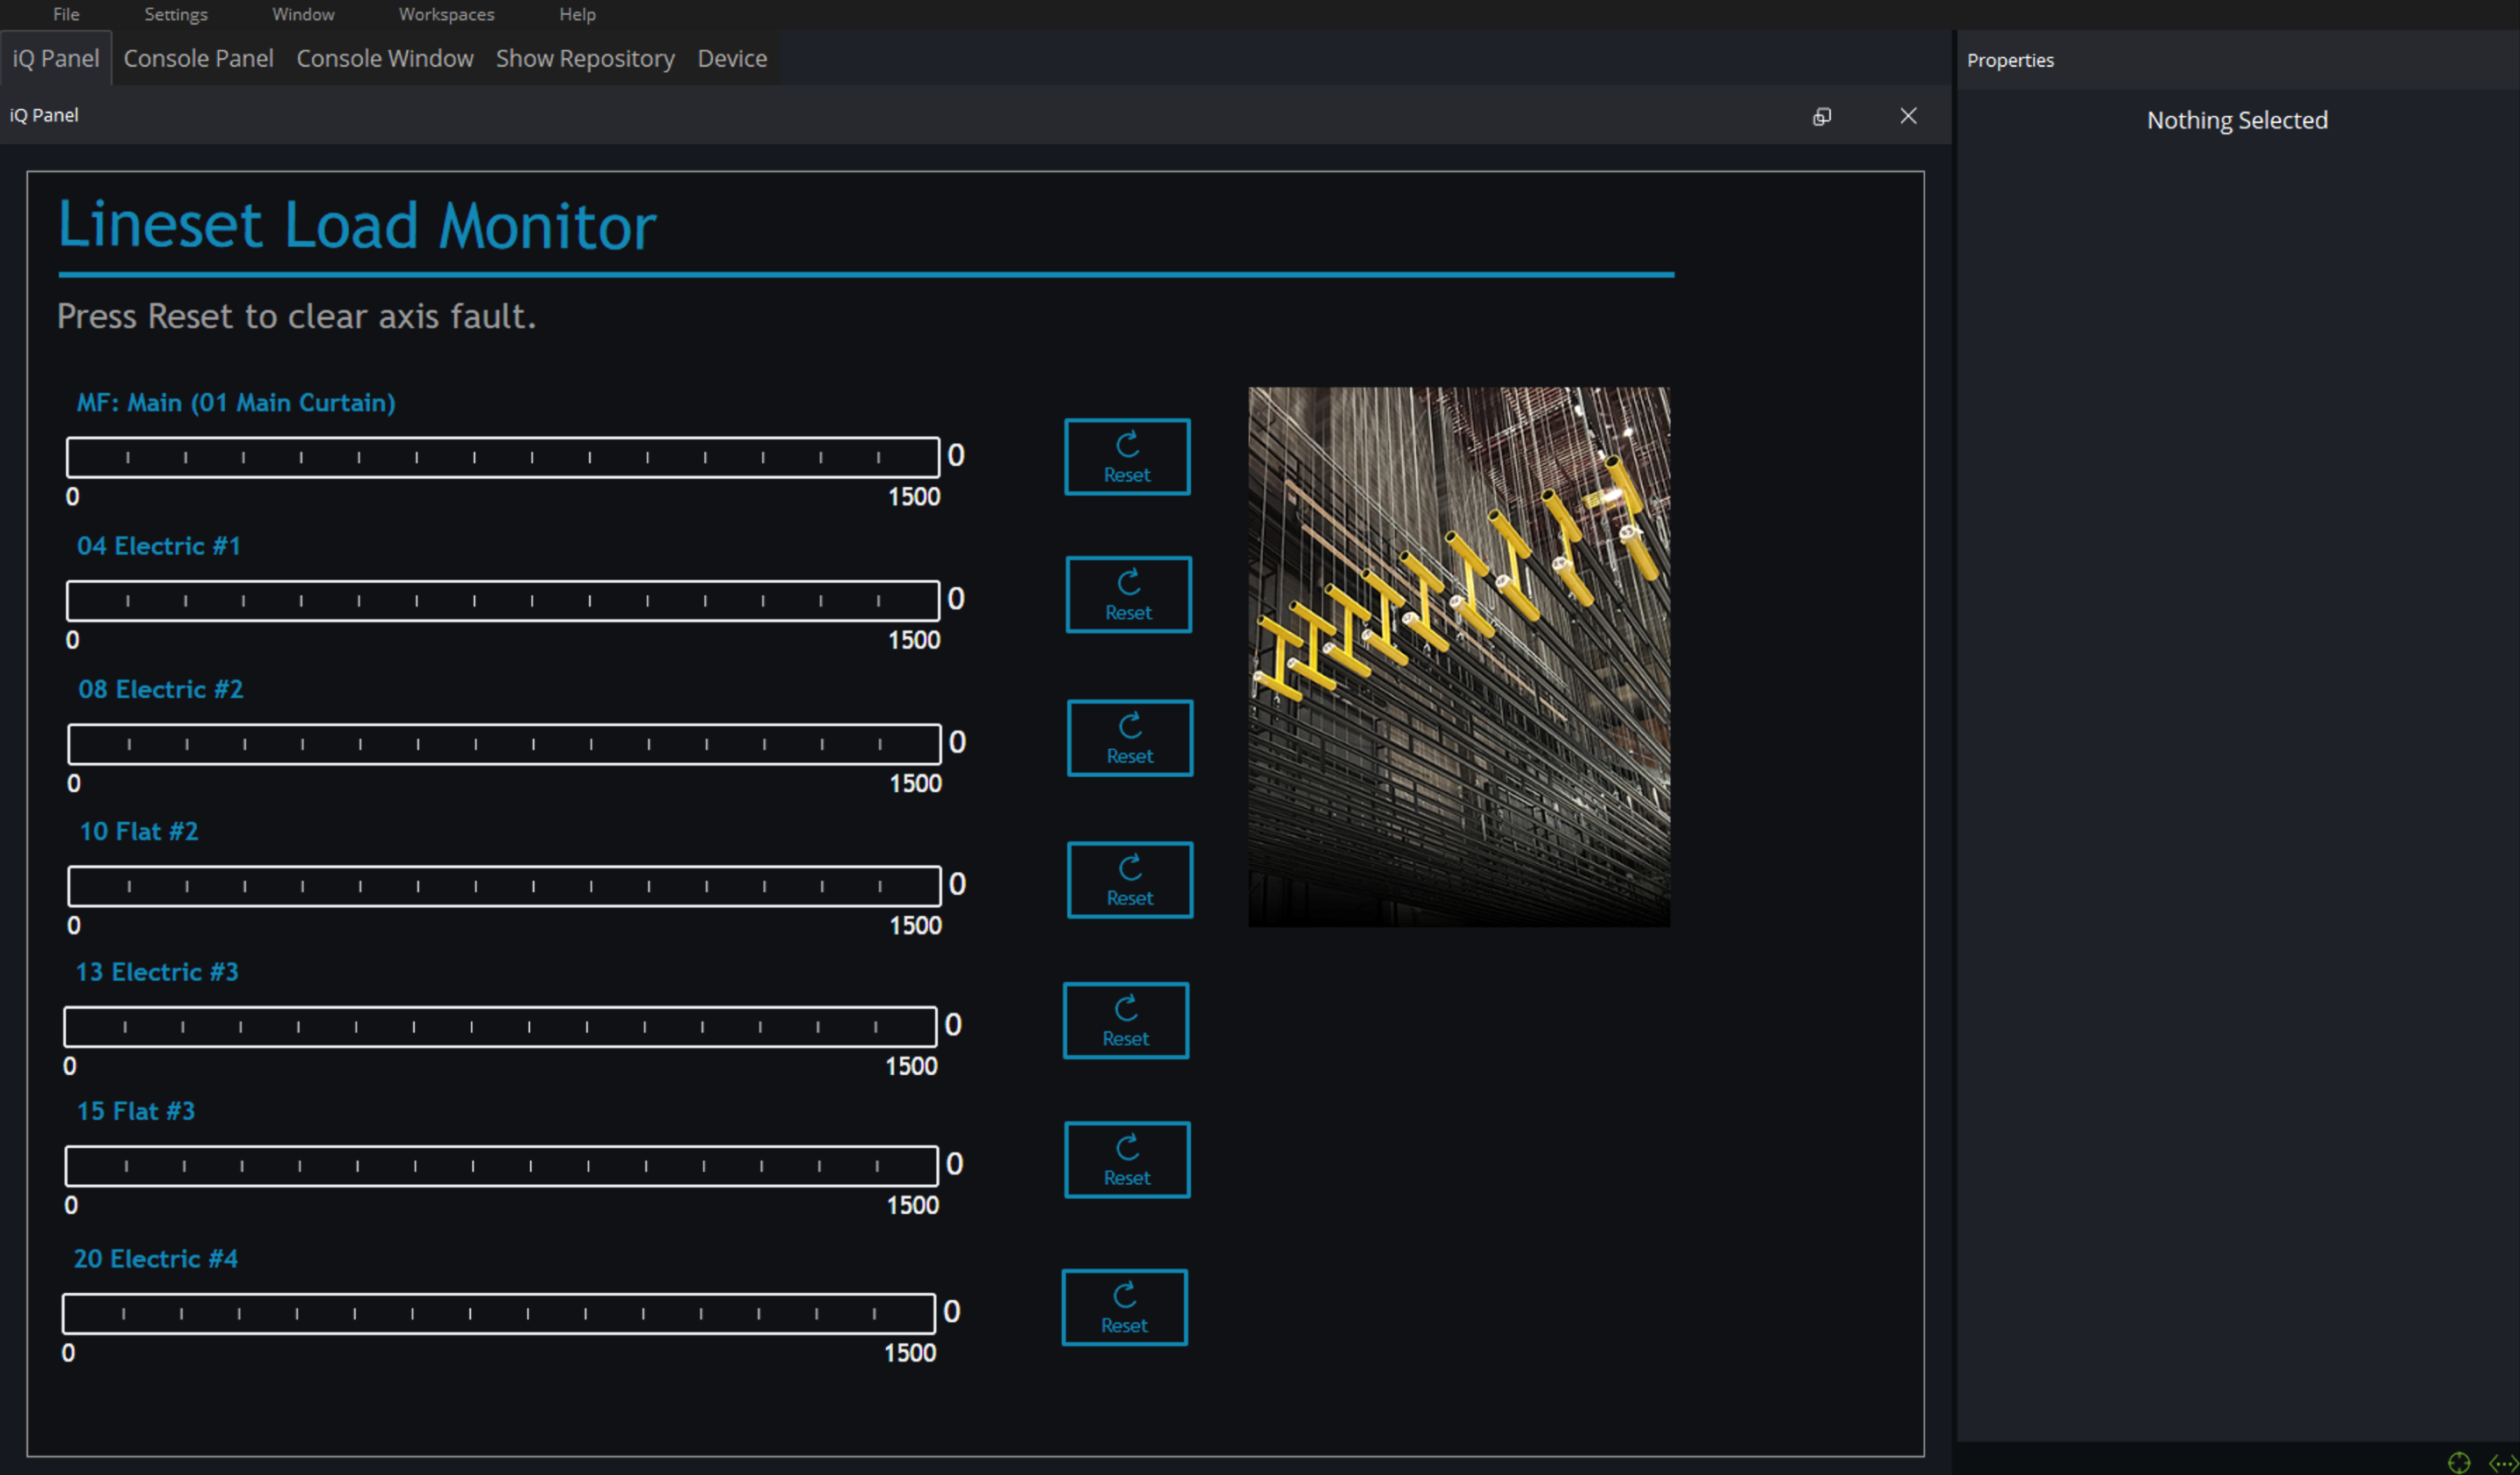Click the 13 Electric #3 load gauge
Image resolution: width=2520 pixels, height=1475 pixels.
[x=500, y=1027]
